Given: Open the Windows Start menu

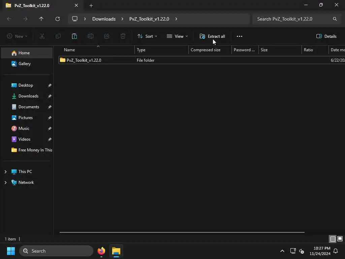Looking at the screenshot, I should 11,251.
